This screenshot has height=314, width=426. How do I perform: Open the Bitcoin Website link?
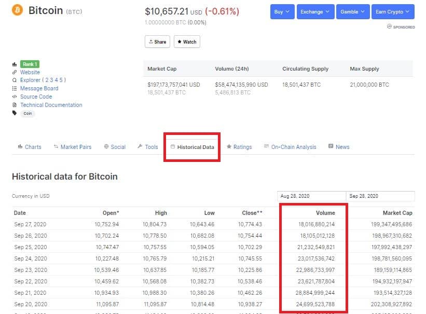[30, 72]
